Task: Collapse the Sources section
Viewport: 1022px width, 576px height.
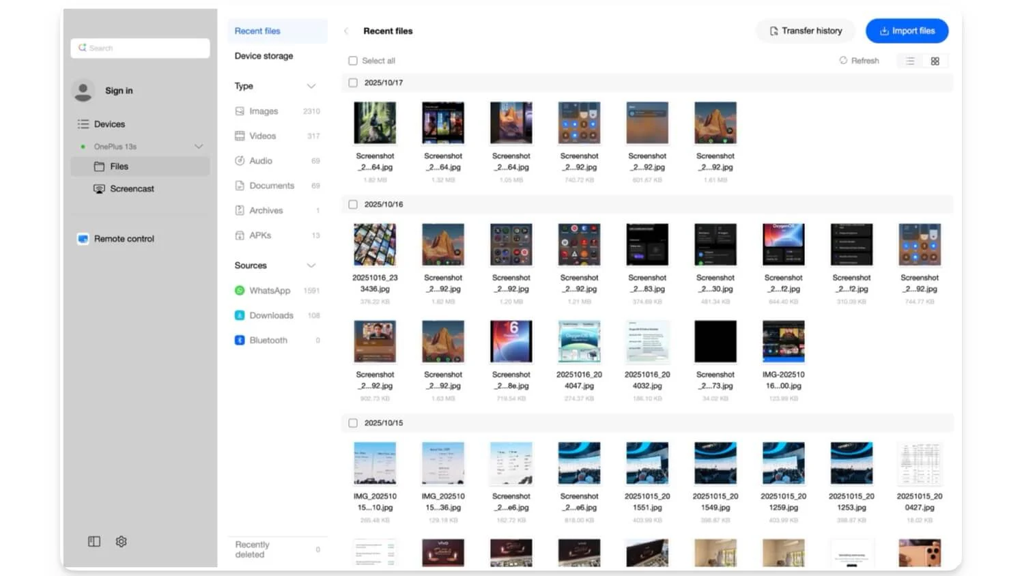Action: point(311,265)
